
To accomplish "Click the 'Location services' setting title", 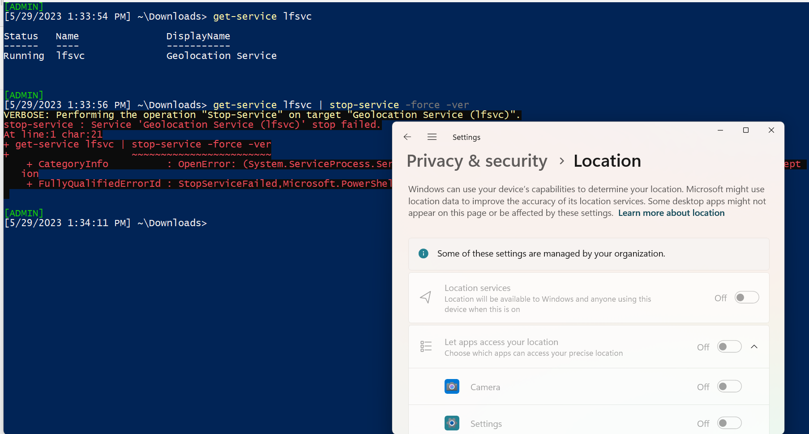I will pos(477,288).
